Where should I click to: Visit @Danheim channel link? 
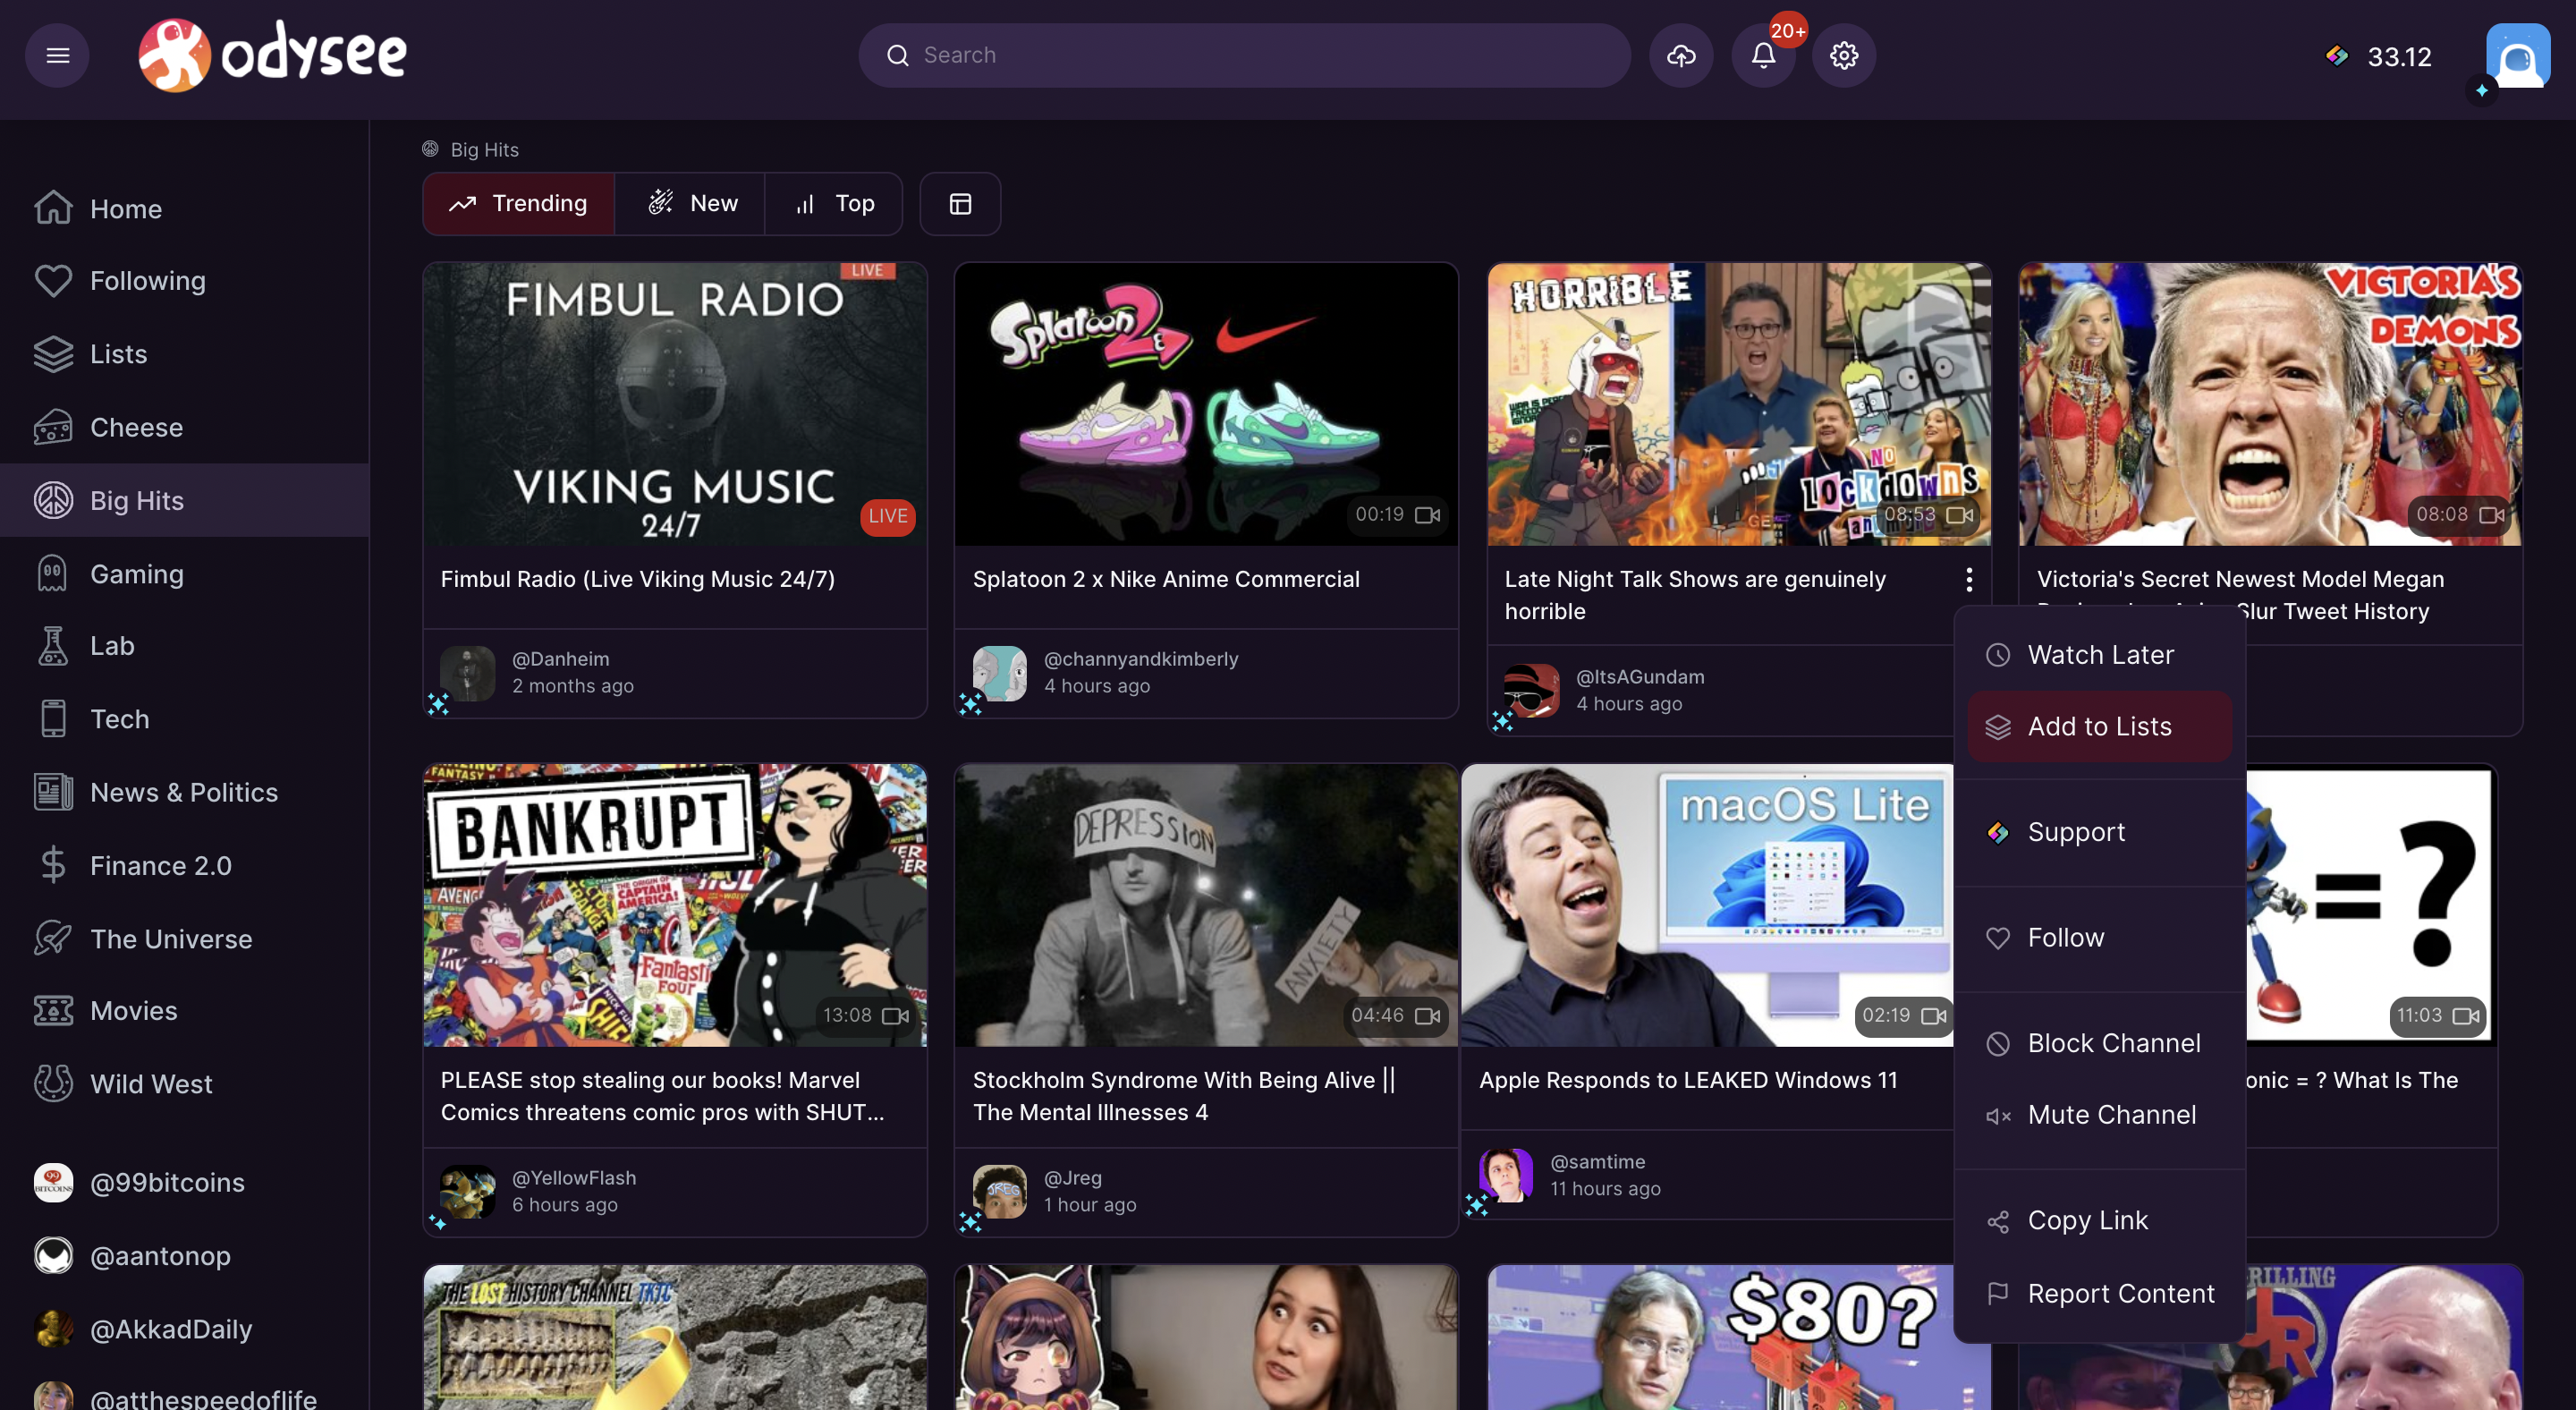tap(561, 659)
